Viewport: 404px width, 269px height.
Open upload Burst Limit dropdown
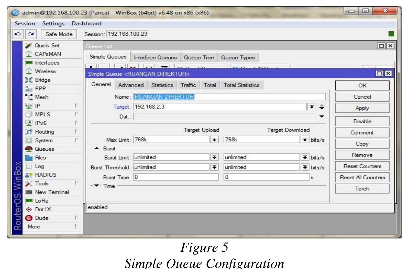(x=214, y=157)
